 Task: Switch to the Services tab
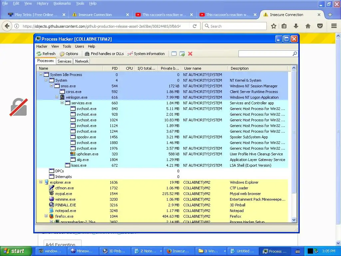pyautogui.click(x=64, y=61)
